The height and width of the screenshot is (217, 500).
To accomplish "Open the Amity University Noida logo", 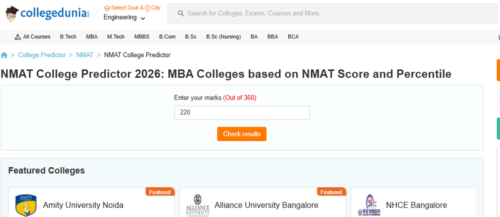I will (x=26, y=205).
